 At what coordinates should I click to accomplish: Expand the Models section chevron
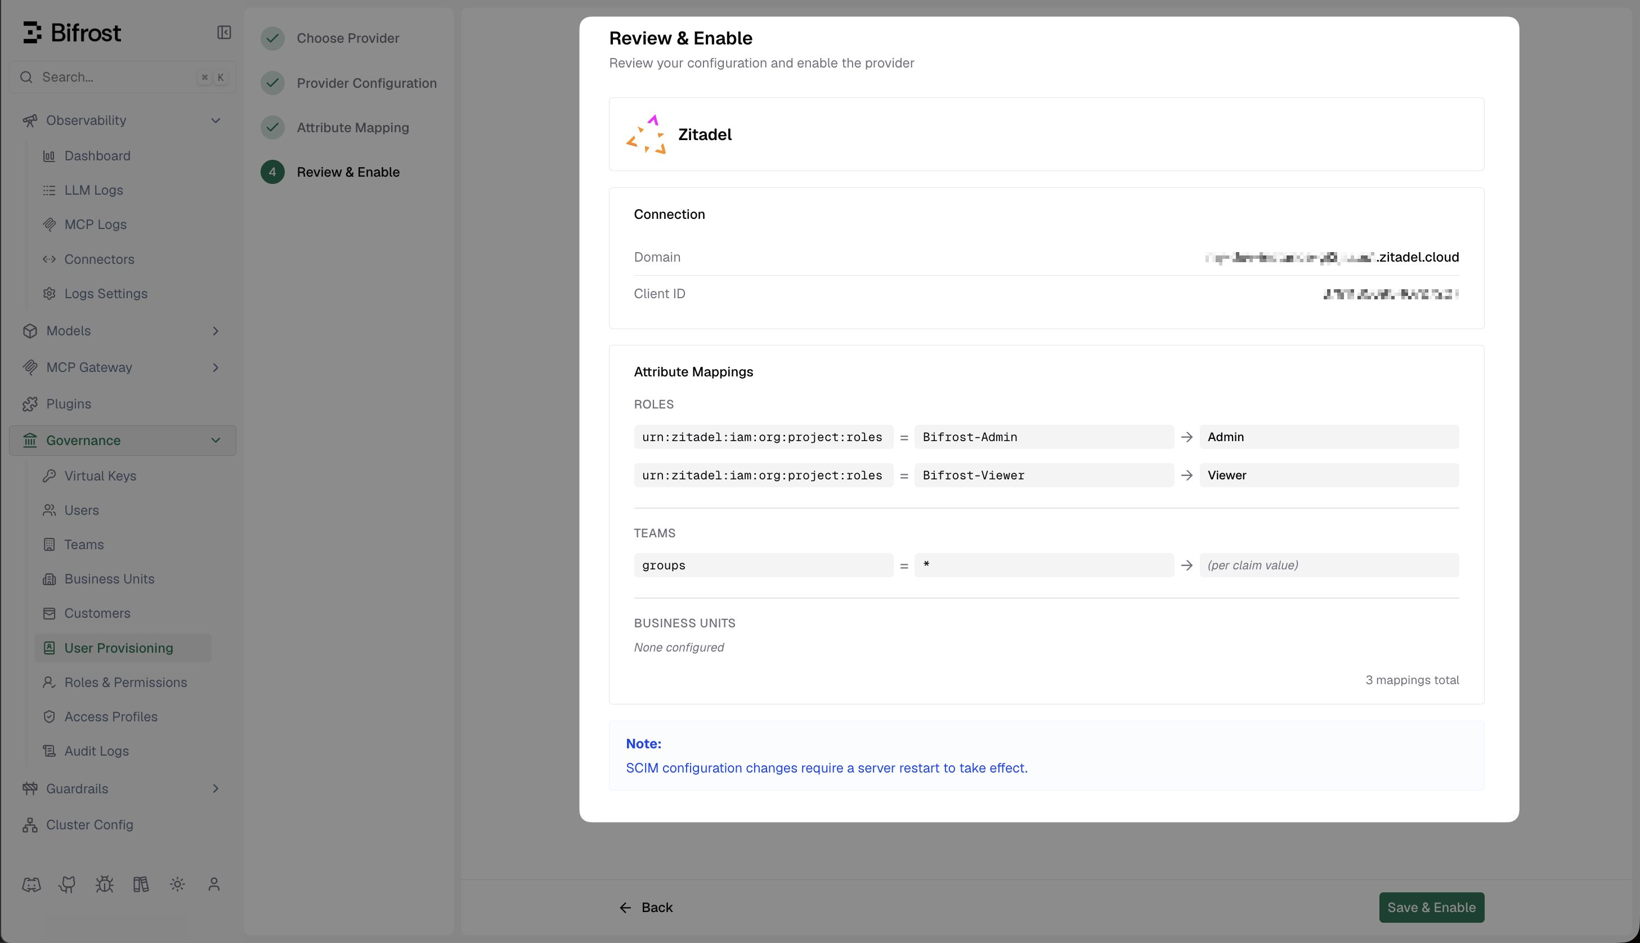216,331
